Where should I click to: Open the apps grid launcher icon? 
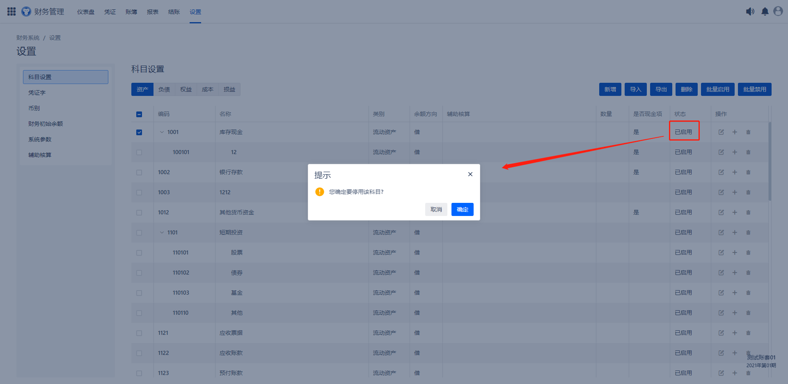tap(11, 11)
